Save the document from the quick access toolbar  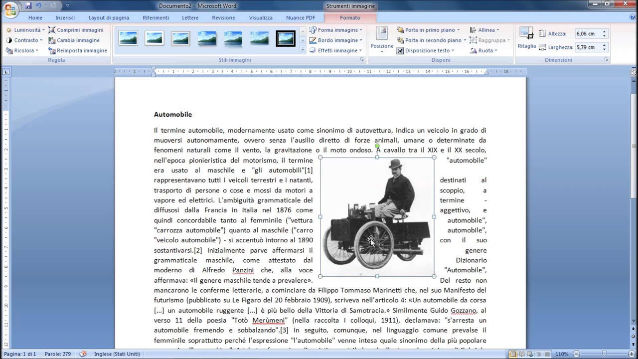(x=28, y=5)
